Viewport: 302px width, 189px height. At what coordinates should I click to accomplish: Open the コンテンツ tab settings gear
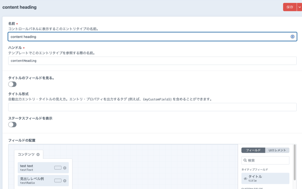click(x=38, y=155)
